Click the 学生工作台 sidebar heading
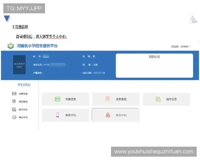Viewport: 200px width, 160px height. tap(24, 85)
